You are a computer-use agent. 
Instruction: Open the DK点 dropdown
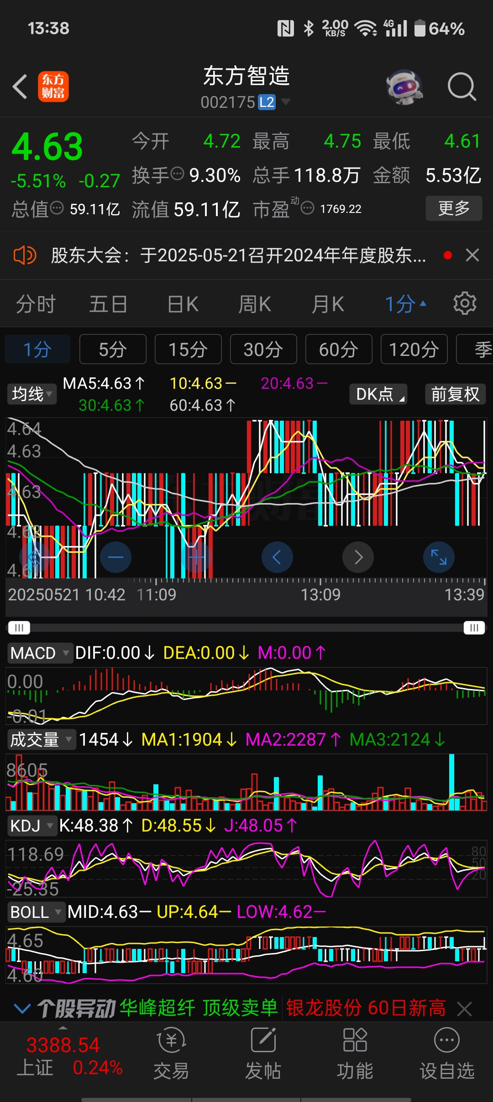click(378, 394)
